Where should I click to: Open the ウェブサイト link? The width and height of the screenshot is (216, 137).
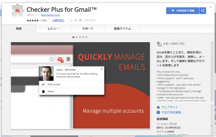tap(170, 107)
